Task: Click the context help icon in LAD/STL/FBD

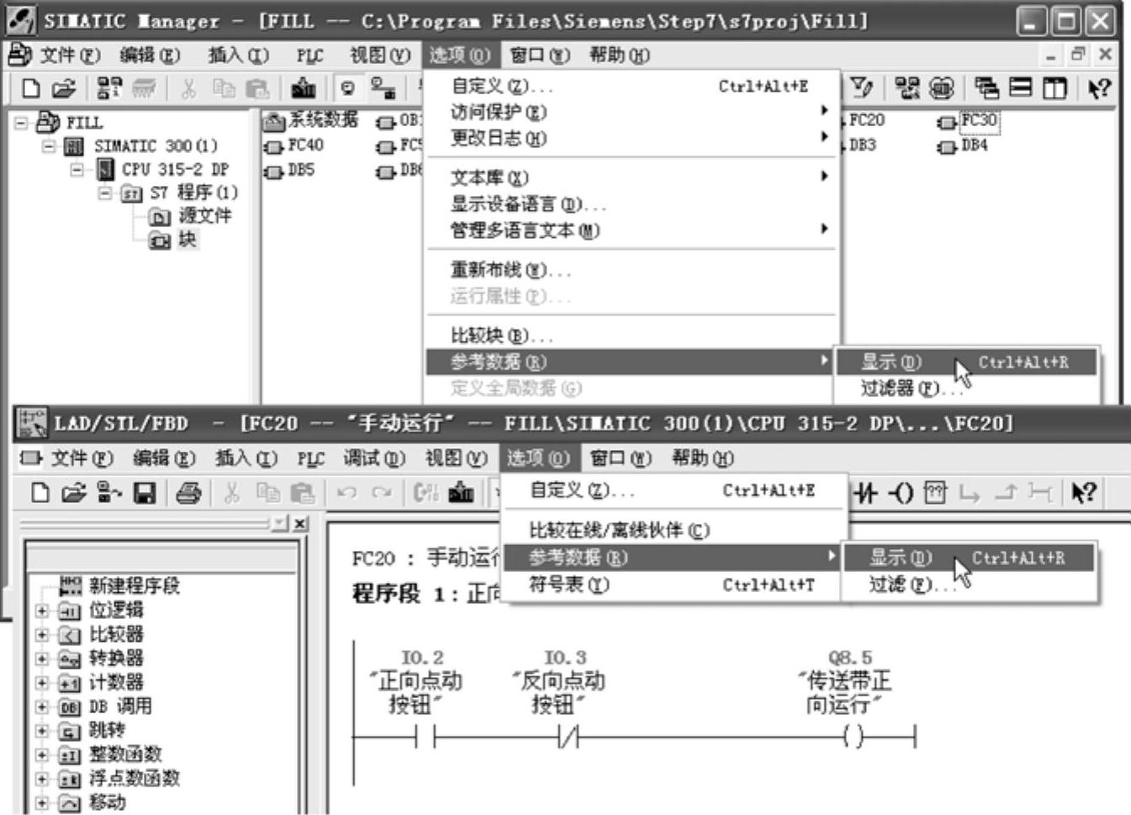Action: pyautogui.click(x=1083, y=492)
